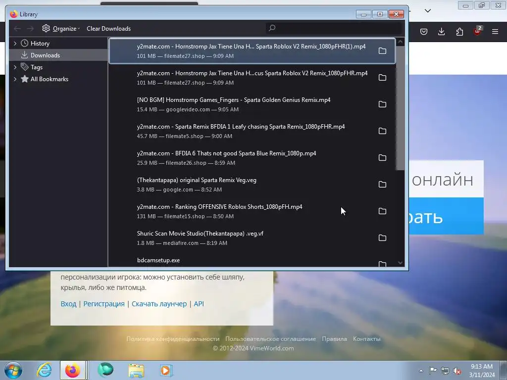Open the media player taskbar icon

166,371
